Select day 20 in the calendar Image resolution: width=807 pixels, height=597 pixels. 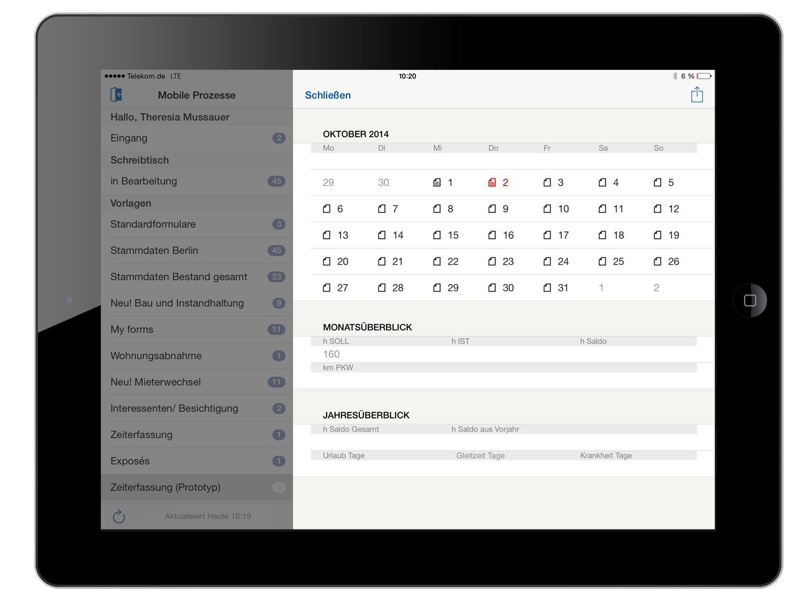tap(343, 262)
